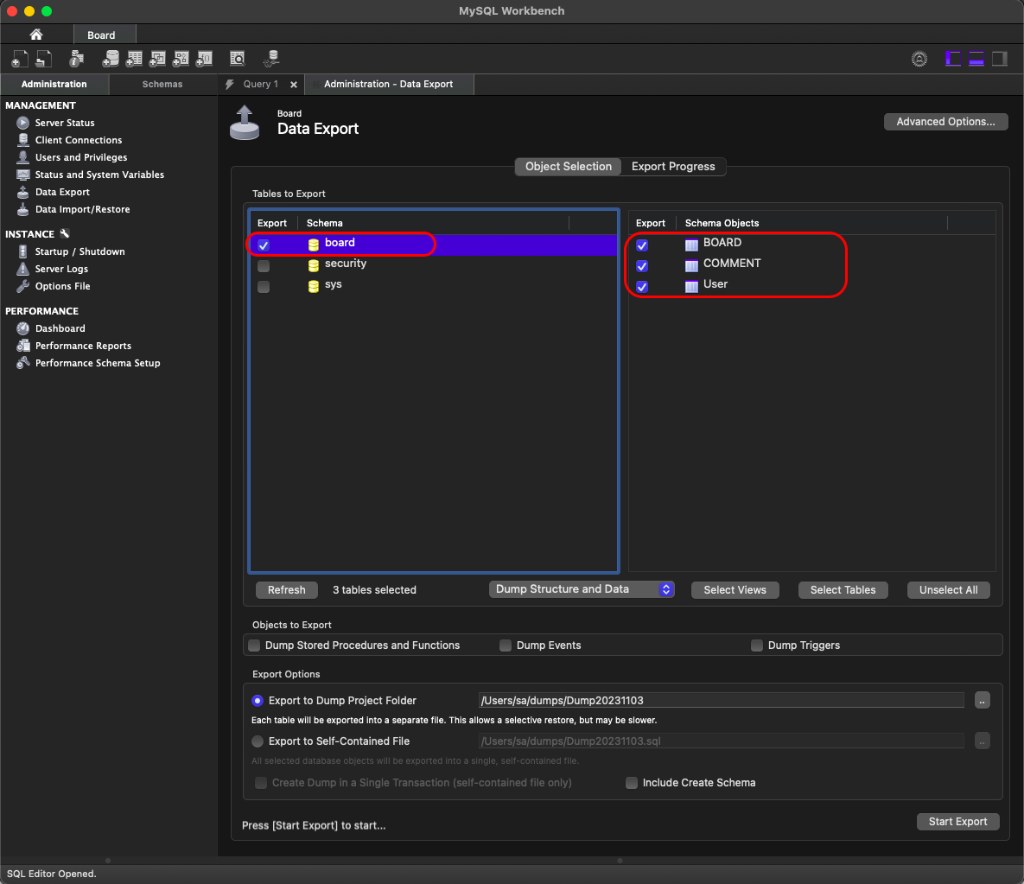Viewport: 1024px width, 884px height.
Task: Open the Performance Dashboard
Action: (x=60, y=328)
